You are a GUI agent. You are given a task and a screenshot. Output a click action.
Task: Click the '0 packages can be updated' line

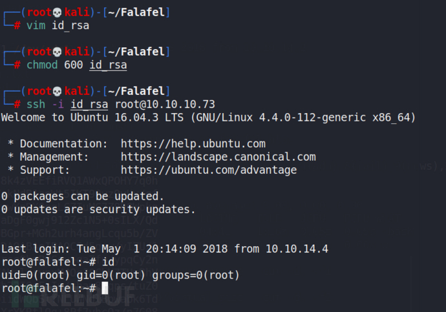click(x=83, y=196)
